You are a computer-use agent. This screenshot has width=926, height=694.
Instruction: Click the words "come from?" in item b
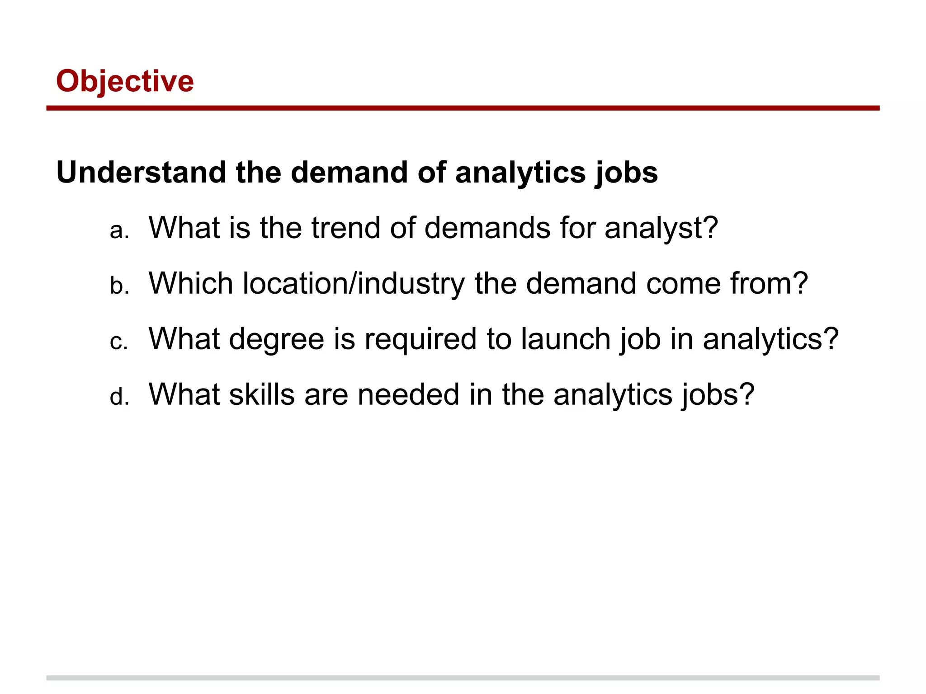pos(727,284)
